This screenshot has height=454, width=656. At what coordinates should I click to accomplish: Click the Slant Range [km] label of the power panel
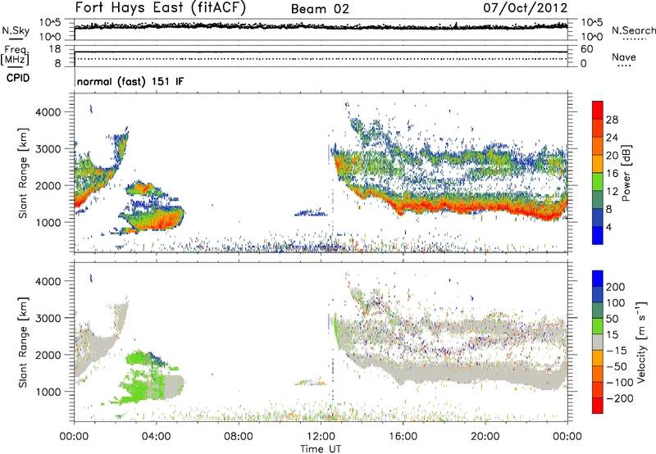pos(23,173)
